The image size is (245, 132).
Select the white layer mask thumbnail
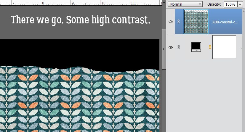click(x=224, y=47)
